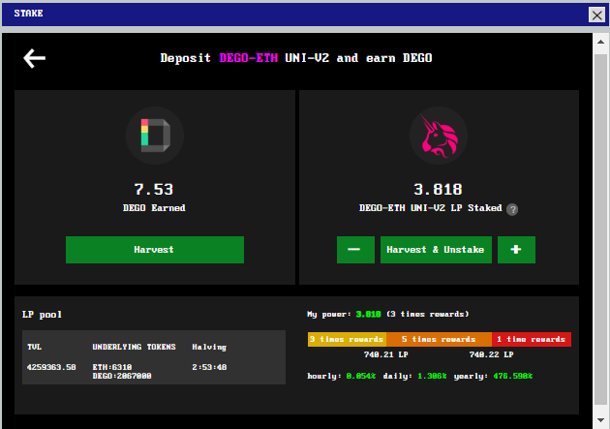The width and height of the screenshot is (610, 429).
Task: Click the 7.53 DEGO earned value
Action: pos(154,190)
